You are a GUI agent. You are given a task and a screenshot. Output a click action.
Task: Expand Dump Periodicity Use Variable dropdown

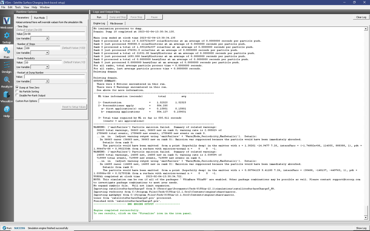click(x=40, y=67)
